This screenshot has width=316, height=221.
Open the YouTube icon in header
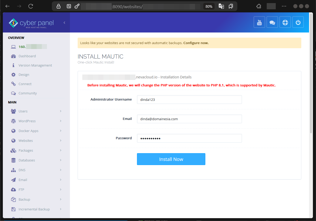[x=259, y=22]
